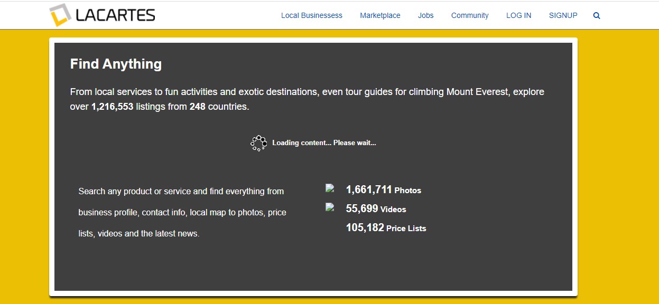Click the broken image icon beside Videos
This screenshot has width=659, height=304.
pyautogui.click(x=330, y=207)
